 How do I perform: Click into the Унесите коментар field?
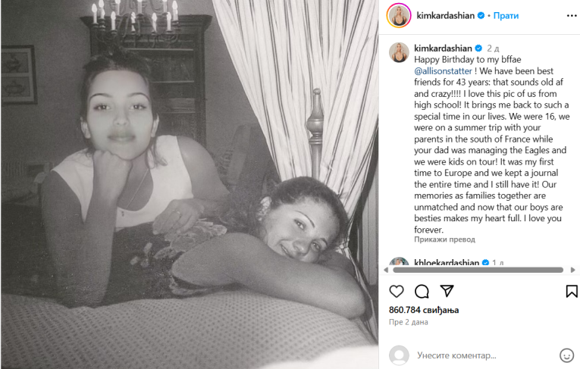coord(483,355)
